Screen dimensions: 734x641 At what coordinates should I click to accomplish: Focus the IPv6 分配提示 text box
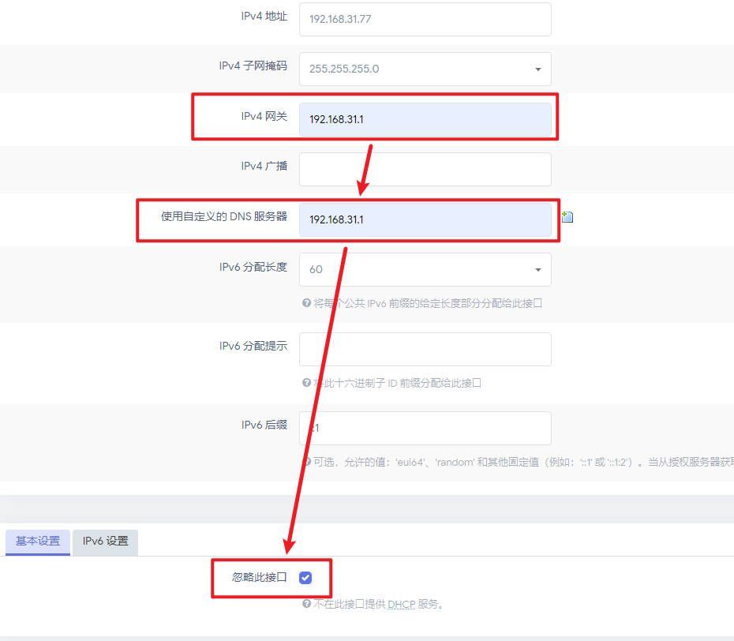coord(425,349)
